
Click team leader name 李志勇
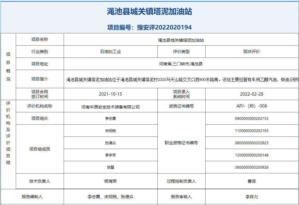(x=110, y=119)
